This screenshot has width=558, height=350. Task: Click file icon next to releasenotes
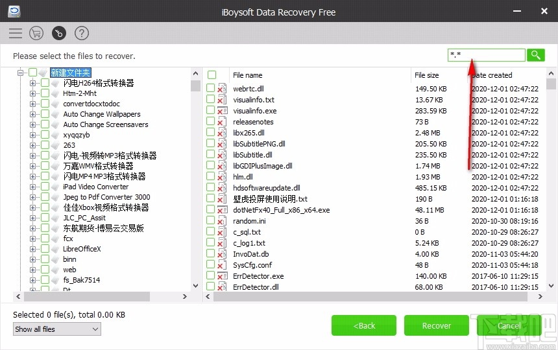click(x=222, y=121)
